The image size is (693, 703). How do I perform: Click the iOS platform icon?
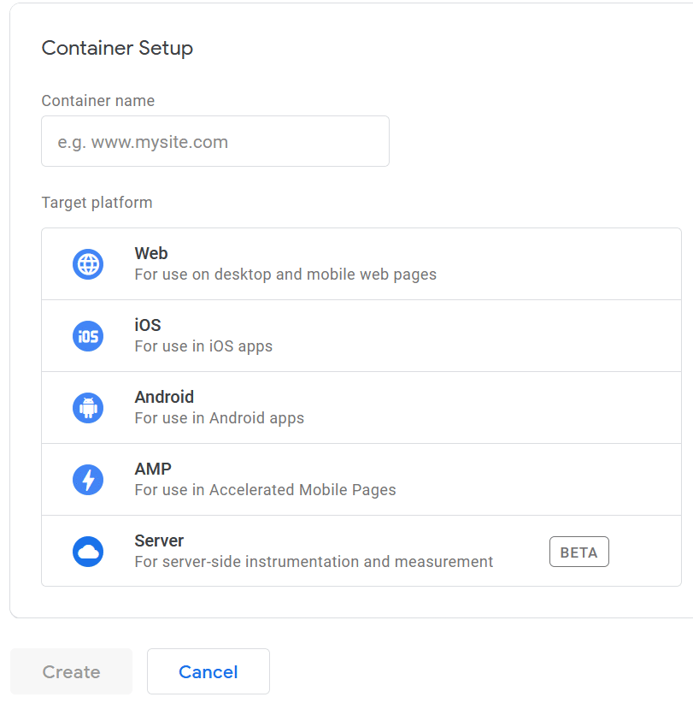[x=88, y=336]
